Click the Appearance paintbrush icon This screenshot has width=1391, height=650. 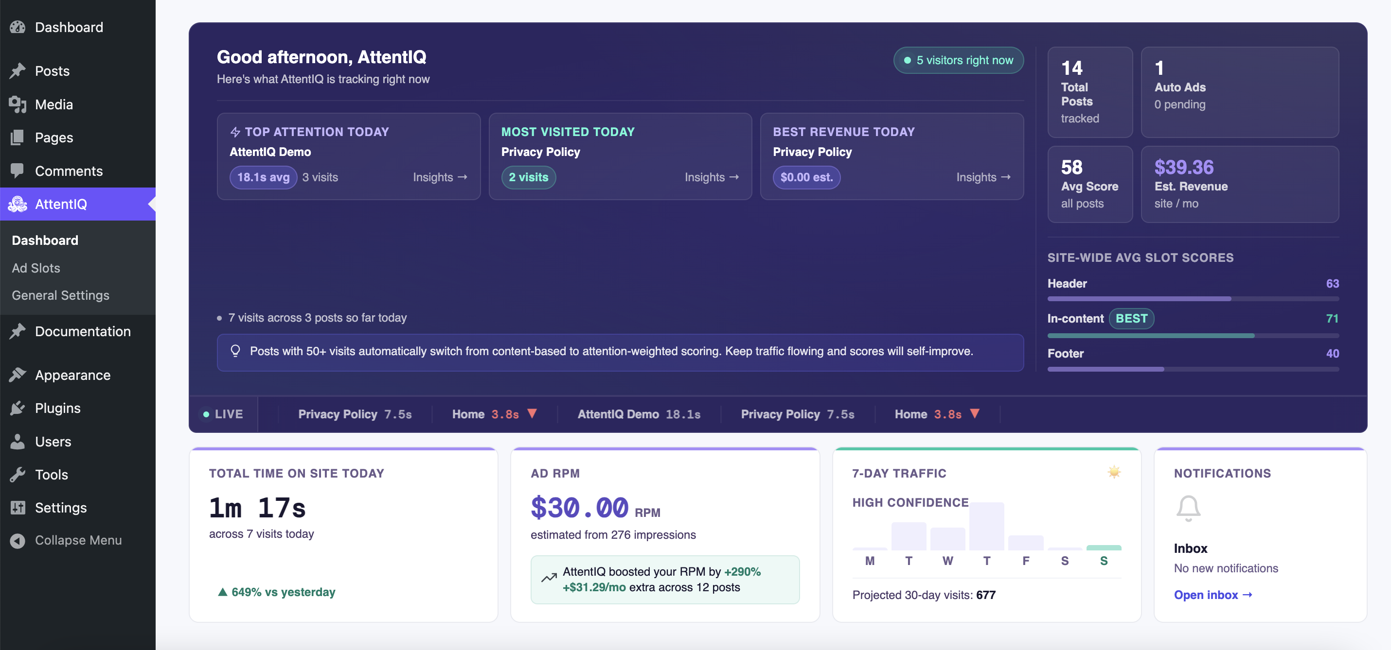[x=18, y=375]
